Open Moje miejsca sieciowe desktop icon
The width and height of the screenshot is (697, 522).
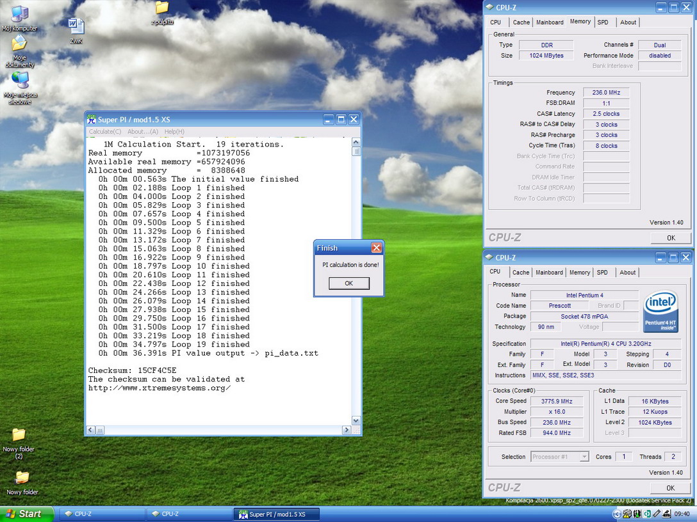click(20, 88)
